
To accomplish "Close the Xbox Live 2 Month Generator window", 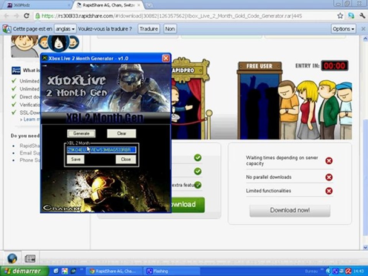I will pyautogui.click(x=166, y=58).
